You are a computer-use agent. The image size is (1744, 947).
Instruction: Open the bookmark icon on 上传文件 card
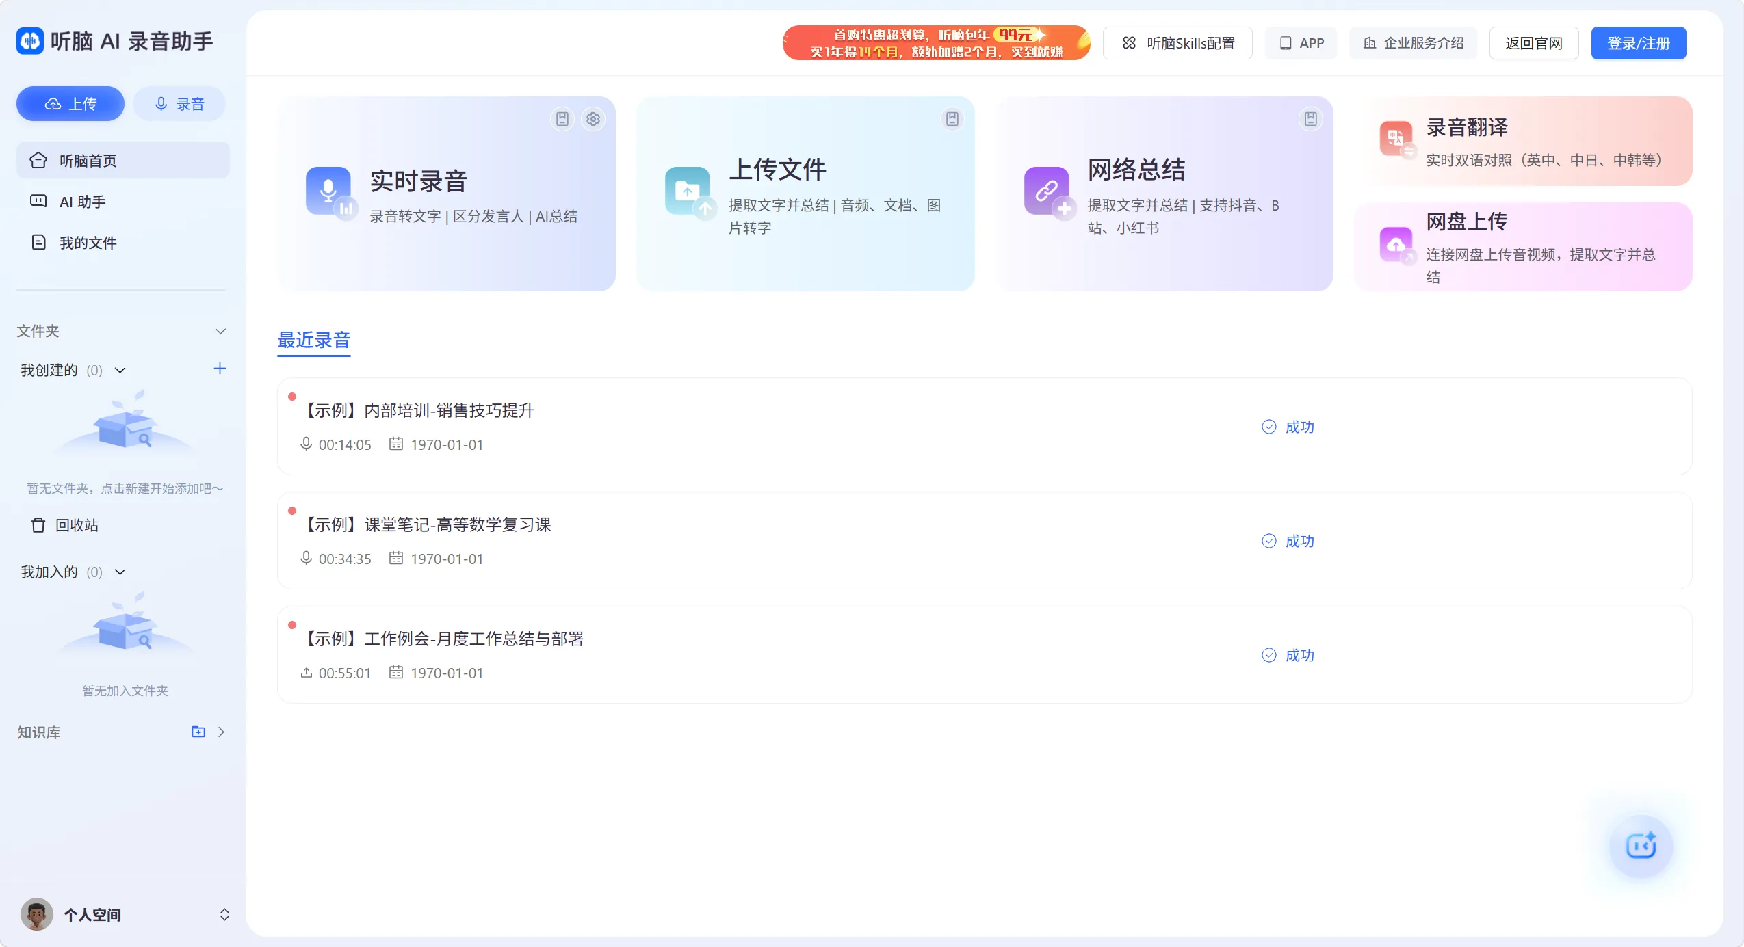pos(952,119)
